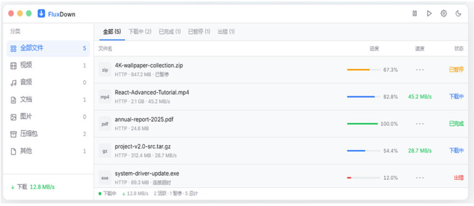This screenshot has width=474, height=206.
Task: Select the 全部文件 category
Action: point(48,48)
